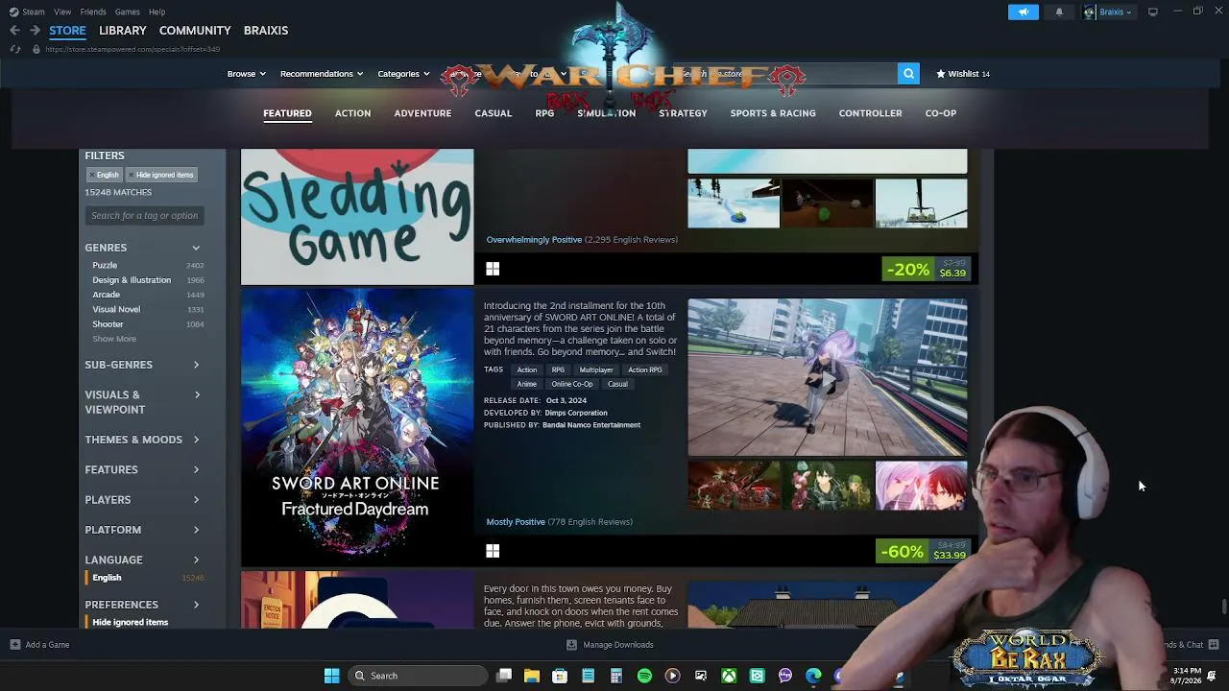Click the Action RPG tag
1229x691 pixels.
tap(645, 369)
